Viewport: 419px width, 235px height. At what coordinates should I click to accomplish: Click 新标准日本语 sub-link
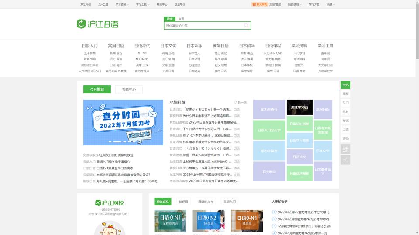[x=90, y=65]
